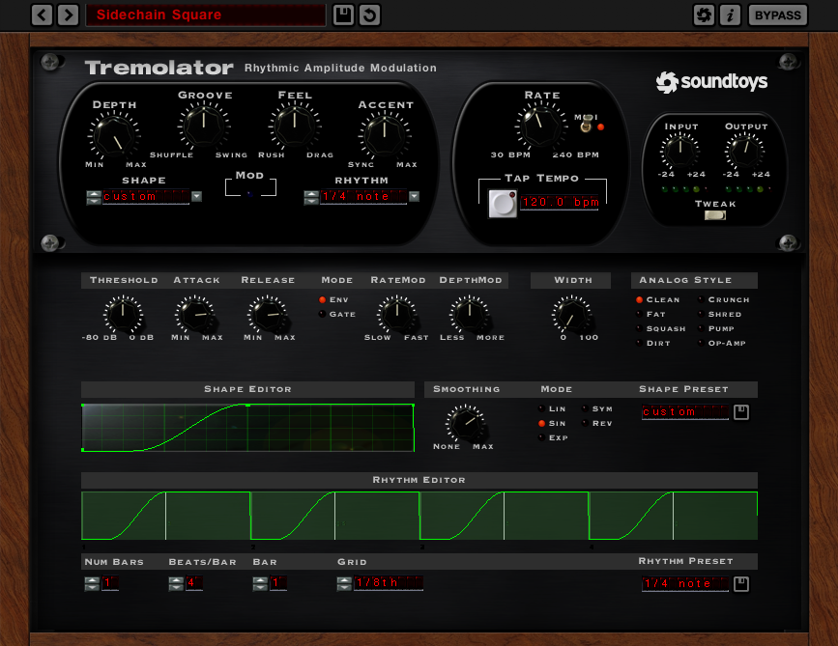Select Dirt analog style
Image resolution: width=838 pixels, height=646 pixels.
[653, 343]
